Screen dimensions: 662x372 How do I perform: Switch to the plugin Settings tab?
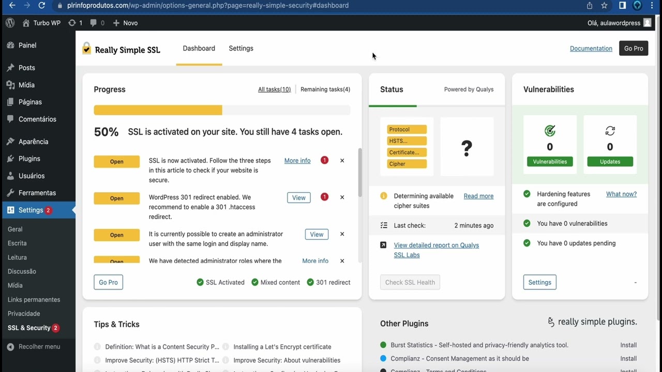tap(241, 48)
